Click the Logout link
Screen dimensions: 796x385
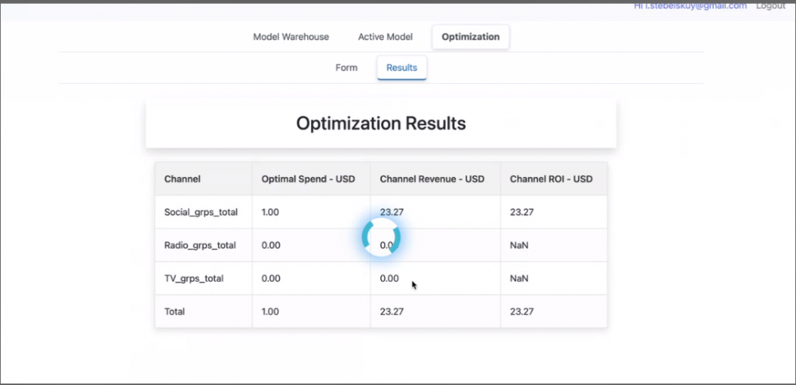pyautogui.click(x=770, y=6)
